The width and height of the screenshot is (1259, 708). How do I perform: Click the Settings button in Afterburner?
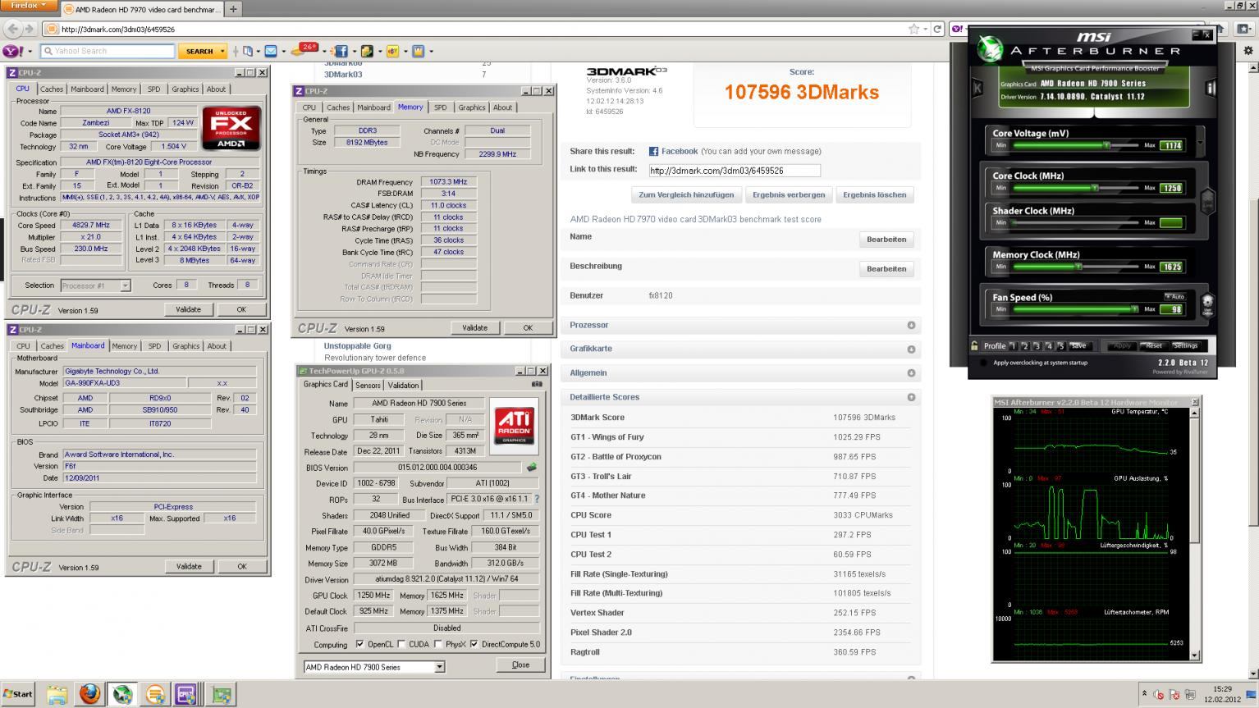point(1185,345)
